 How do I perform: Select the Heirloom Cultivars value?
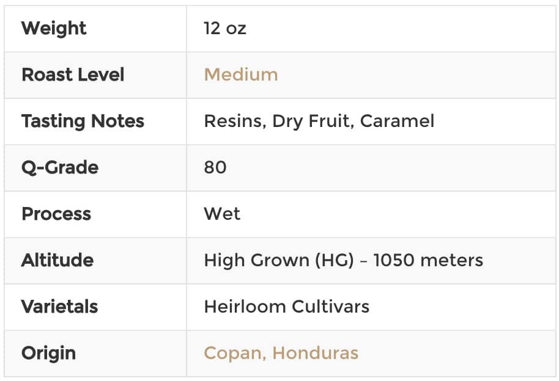point(287,307)
